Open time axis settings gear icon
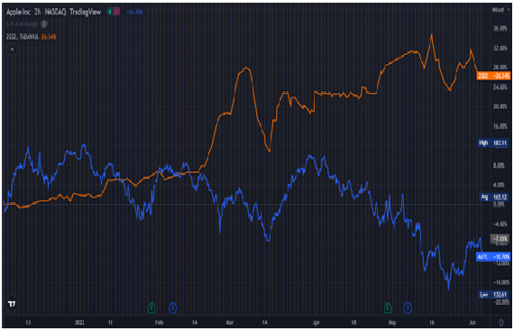514x331 pixels. click(501, 323)
